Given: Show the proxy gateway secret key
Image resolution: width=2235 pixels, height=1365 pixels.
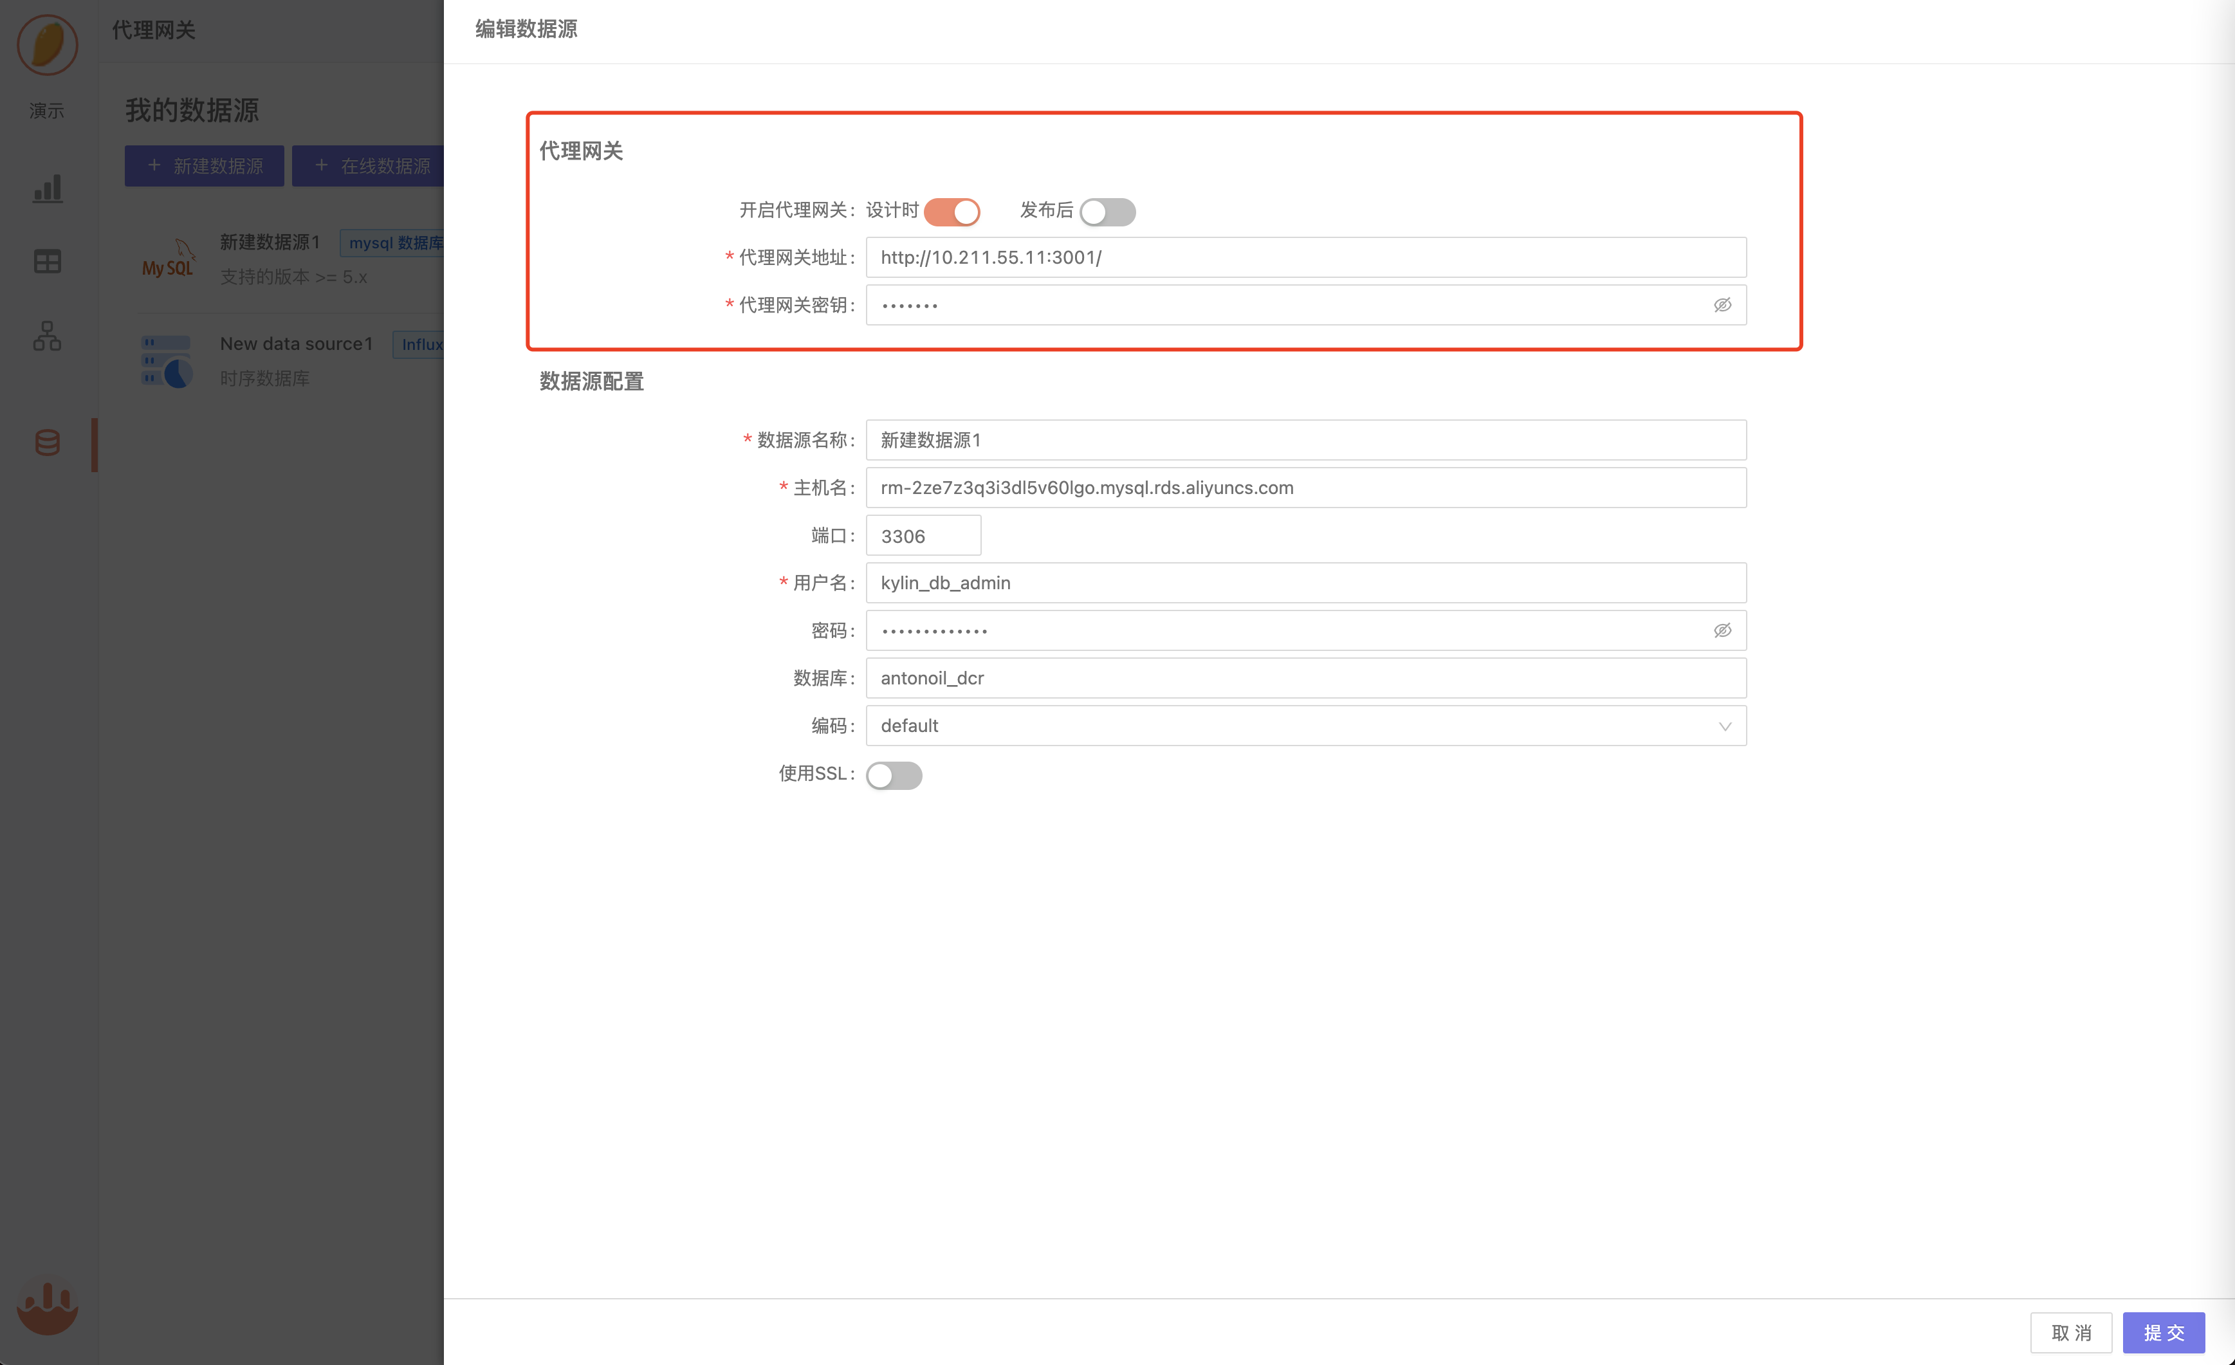Looking at the screenshot, I should pyautogui.click(x=1722, y=306).
